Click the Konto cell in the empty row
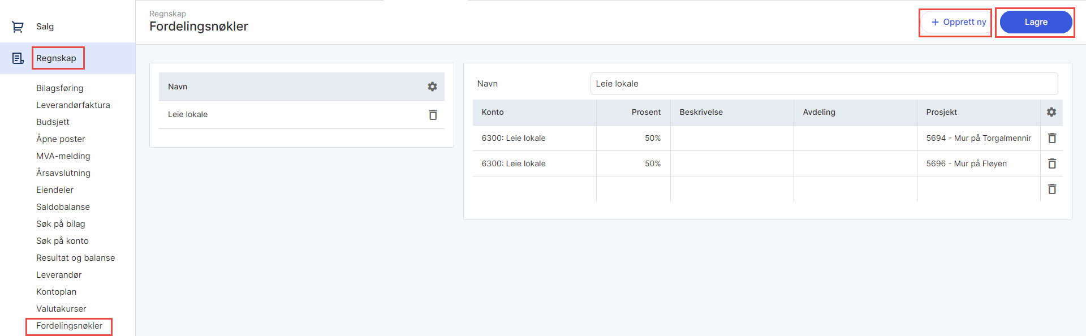This screenshot has width=1086, height=336. click(534, 189)
